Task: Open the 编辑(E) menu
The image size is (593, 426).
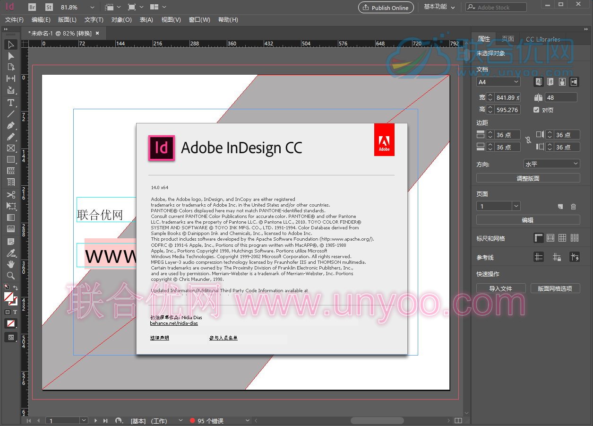Action: 41,20
